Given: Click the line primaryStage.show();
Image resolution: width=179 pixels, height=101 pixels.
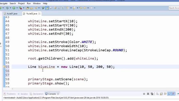Looking at the screenshot, I should coord(48,83).
